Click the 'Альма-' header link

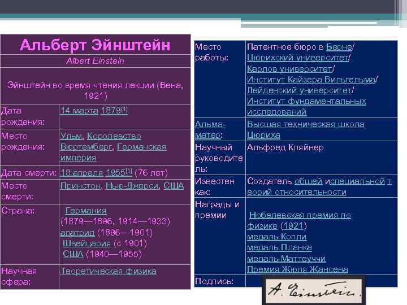(210, 124)
